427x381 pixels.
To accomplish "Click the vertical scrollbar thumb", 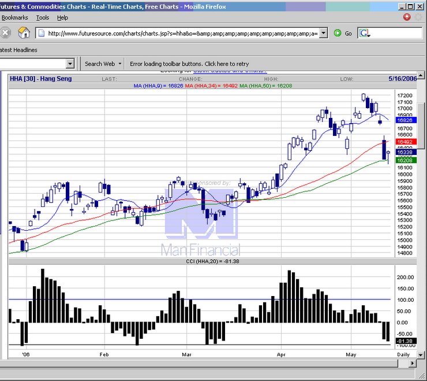I will click(421, 126).
